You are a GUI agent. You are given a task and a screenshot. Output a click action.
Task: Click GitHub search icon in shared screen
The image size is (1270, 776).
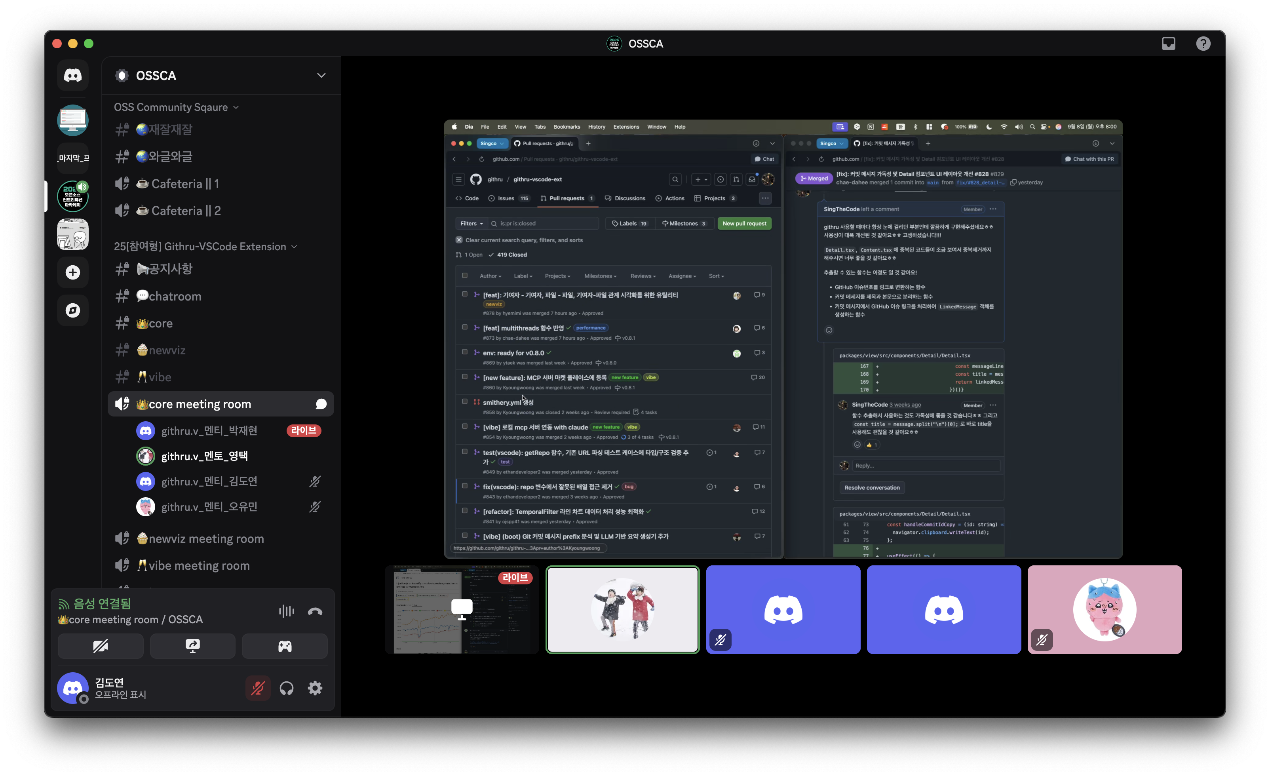675,179
